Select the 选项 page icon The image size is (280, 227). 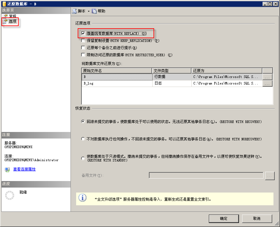pos(5,21)
